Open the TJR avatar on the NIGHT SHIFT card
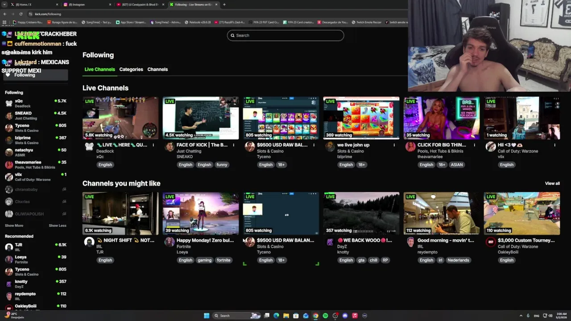 pyautogui.click(x=89, y=242)
